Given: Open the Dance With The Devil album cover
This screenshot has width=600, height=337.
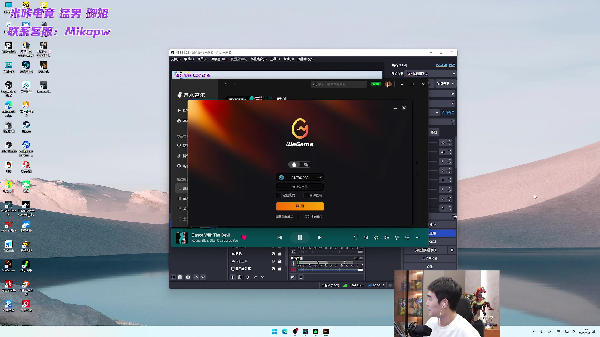Looking at the screenshot, I should [x=181, y=237].
